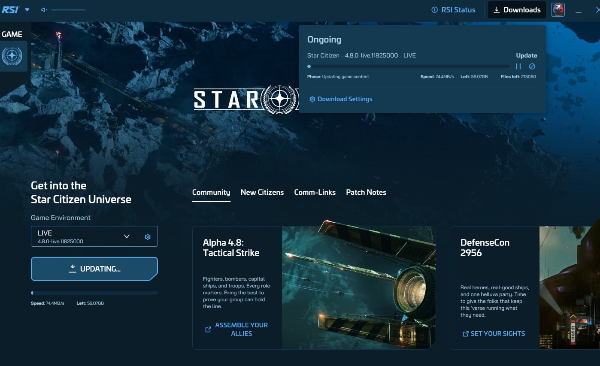The width and height of the screenshot is (600, 366).
Task: View the Patch Notes tab
Action: pos(366,192)
